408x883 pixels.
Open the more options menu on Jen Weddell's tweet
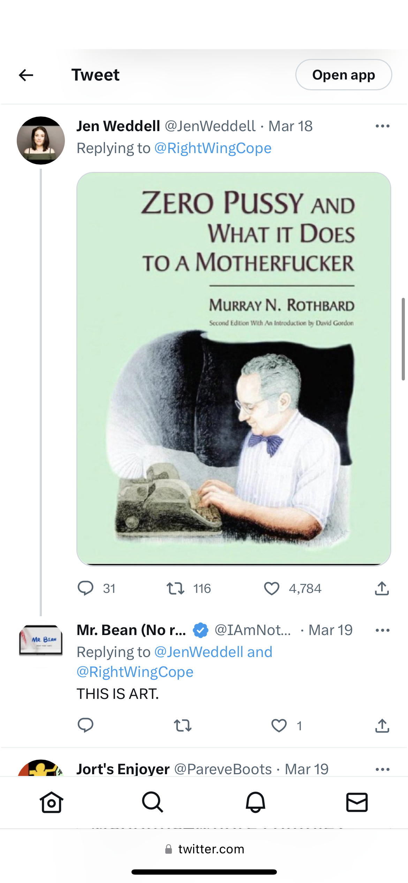pyautogui.click(x=382, y=126)
